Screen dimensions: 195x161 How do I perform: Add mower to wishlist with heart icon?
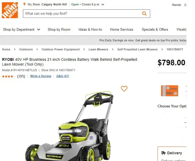point(124,89)
